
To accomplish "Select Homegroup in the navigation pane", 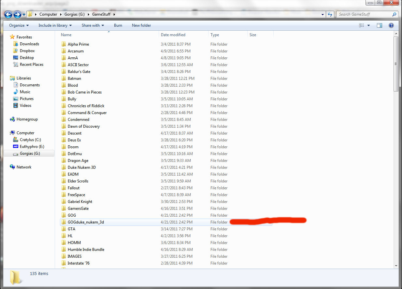I will pyautogui.click(x=27, y=119).
